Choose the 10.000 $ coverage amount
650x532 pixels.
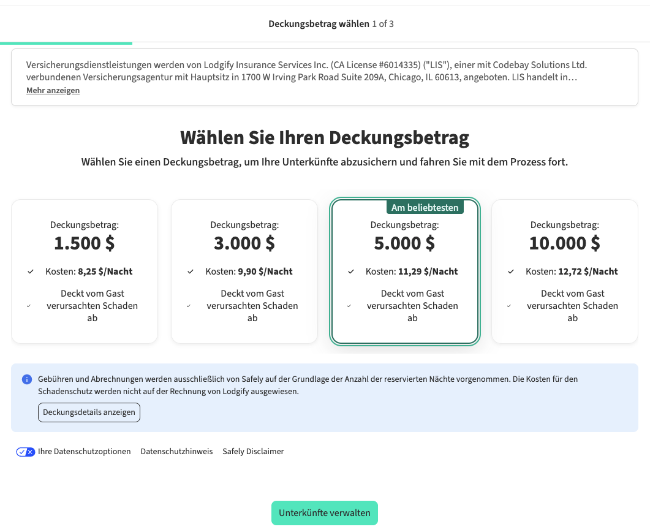coord(564,271)
